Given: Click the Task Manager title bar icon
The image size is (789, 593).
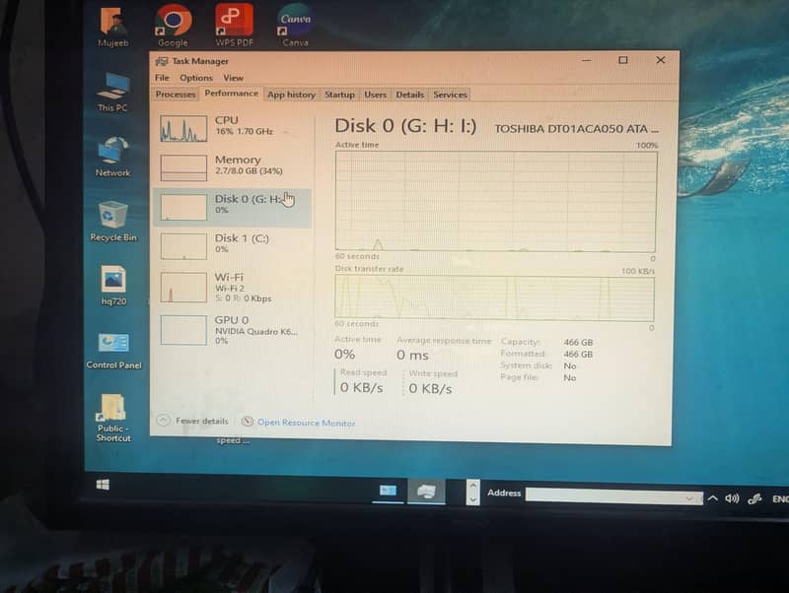Looking at the screenshot, I should point(162,61).
